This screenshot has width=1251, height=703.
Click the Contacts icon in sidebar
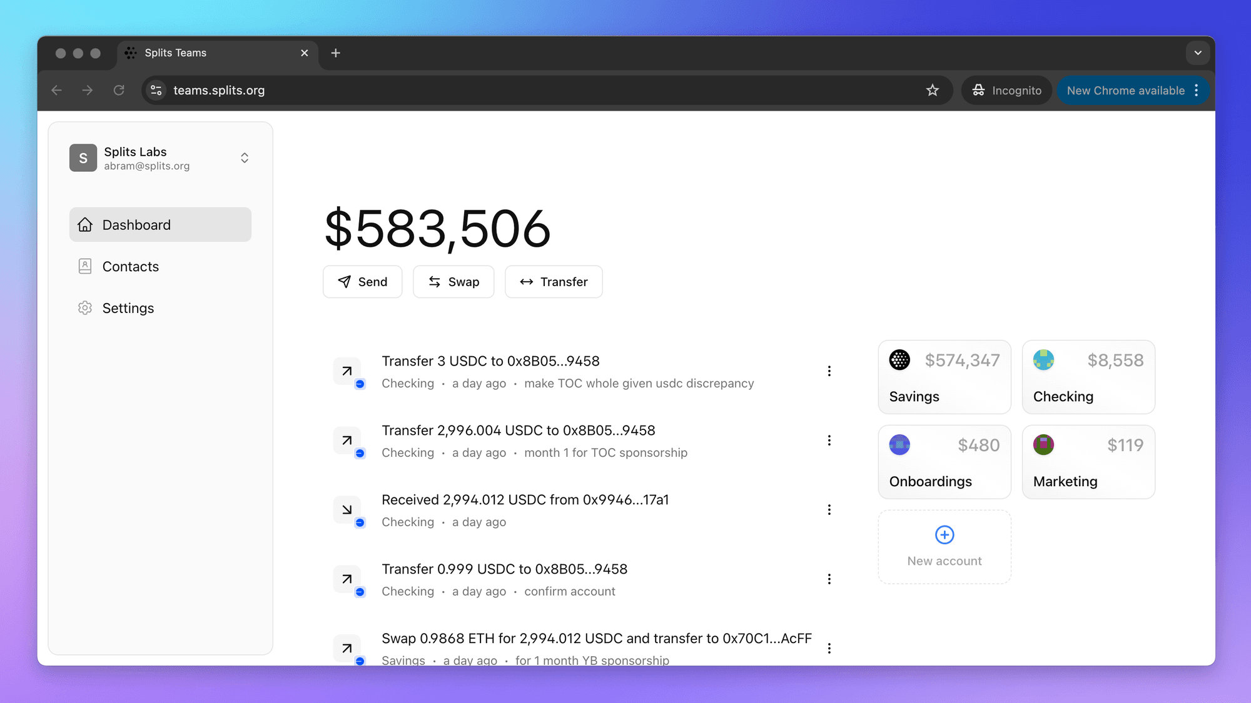(85, 266)
